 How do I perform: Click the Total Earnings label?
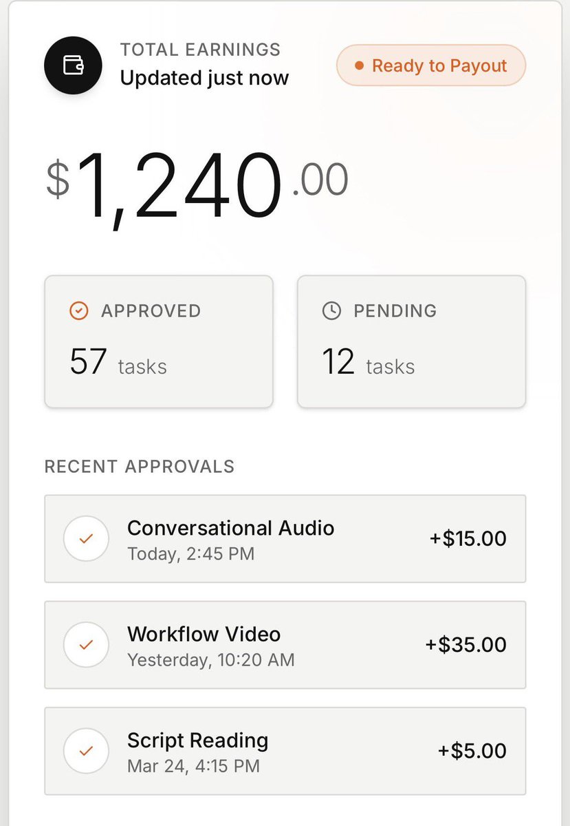(200, 50)
